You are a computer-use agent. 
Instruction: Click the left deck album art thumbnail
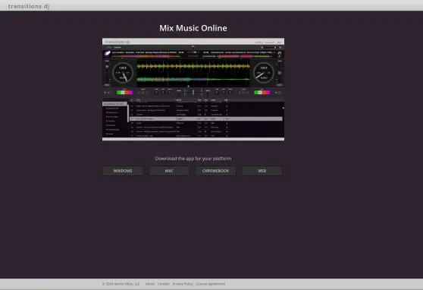(108, 53)
